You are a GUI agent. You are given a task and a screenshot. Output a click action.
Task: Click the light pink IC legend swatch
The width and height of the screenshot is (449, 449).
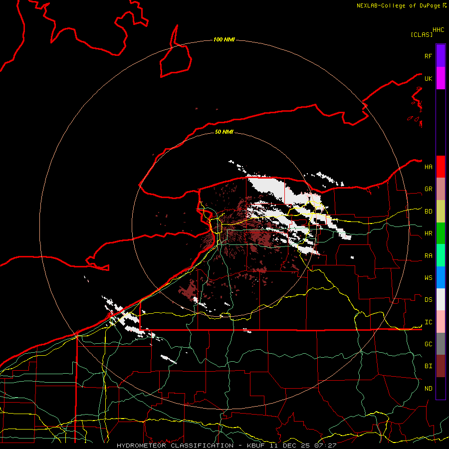coord(441,322)
